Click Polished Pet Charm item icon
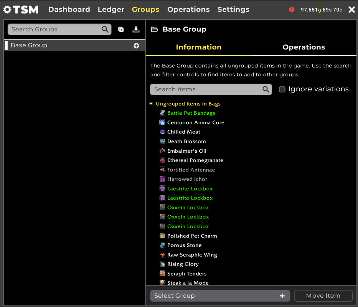This screenshot has height=307, width=358. click(162, 236)
